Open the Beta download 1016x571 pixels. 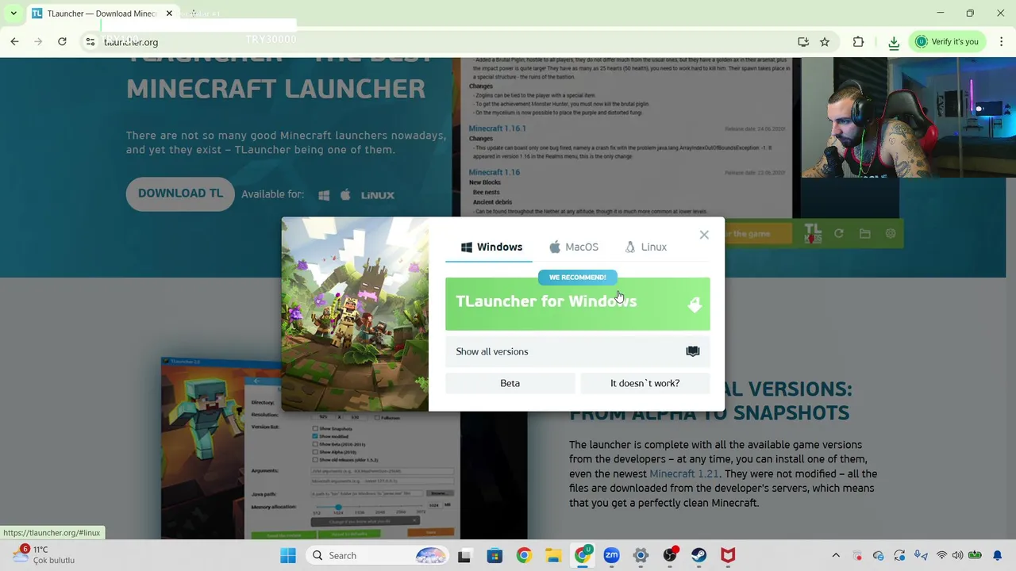point(510,383)
